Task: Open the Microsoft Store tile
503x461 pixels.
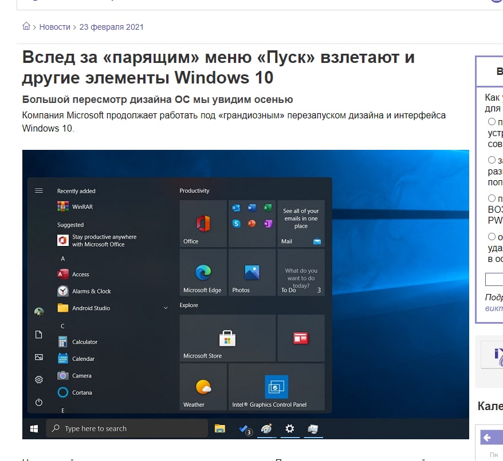Action: tap(227, 338)
